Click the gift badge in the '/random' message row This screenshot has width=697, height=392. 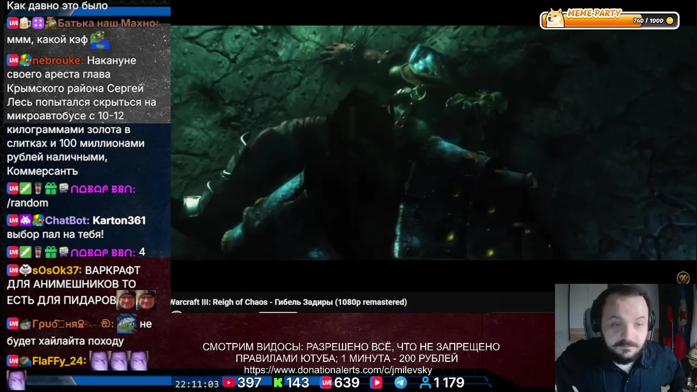click(51, 189)
